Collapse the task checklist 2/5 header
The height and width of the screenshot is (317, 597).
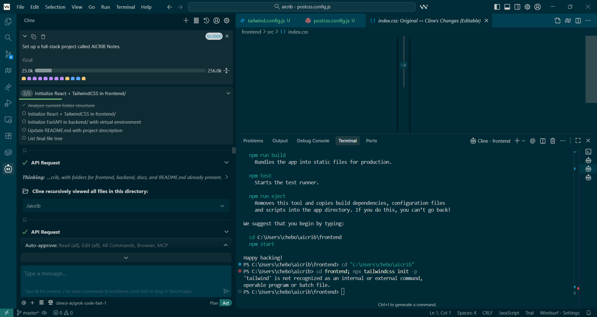228,93
